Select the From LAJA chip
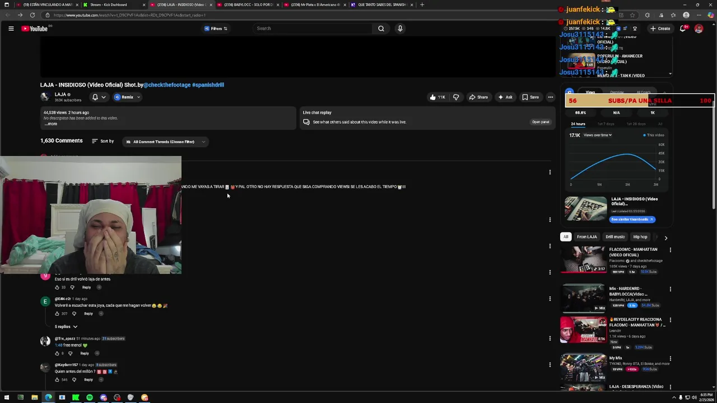 coord(587,237)
